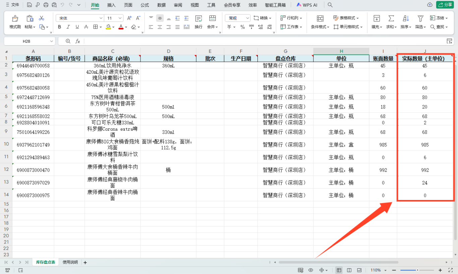Click the formula editor icon at far right

pos(450,41)
